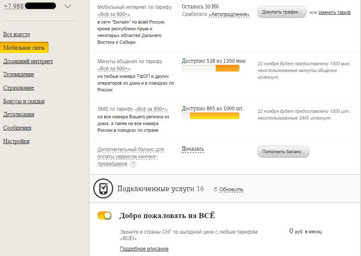Viewport: 361px width, 256px height.
Task: Click the Подключенные услуги 16 heading
Action: pos(161,189)
